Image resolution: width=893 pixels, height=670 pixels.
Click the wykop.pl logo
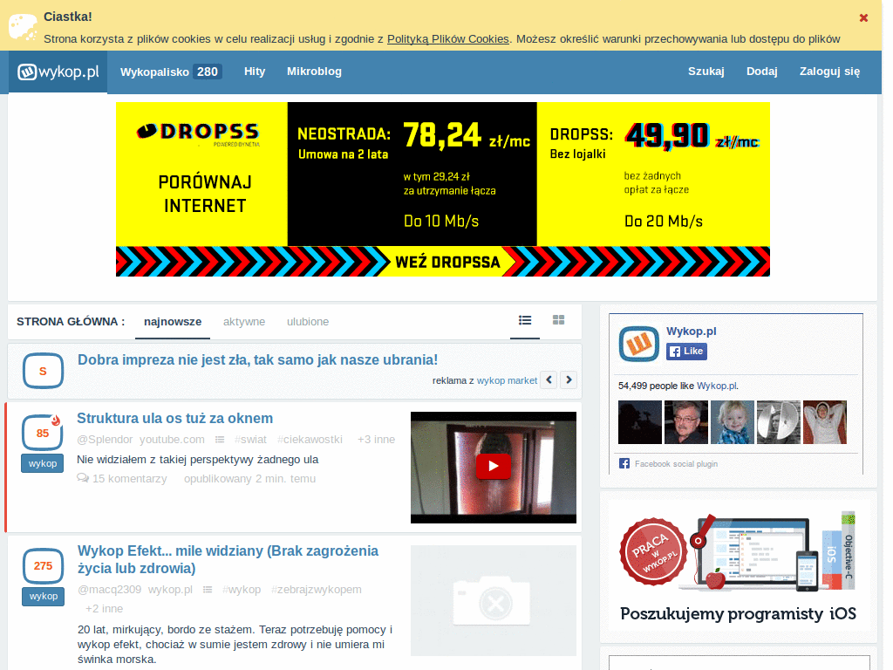click(58, 72)
